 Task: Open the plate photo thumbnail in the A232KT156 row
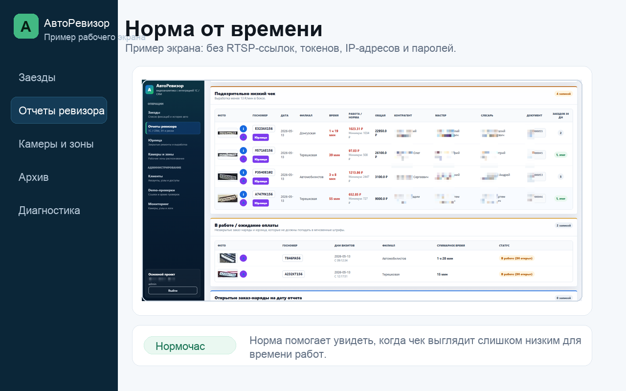tap(227, 274)
